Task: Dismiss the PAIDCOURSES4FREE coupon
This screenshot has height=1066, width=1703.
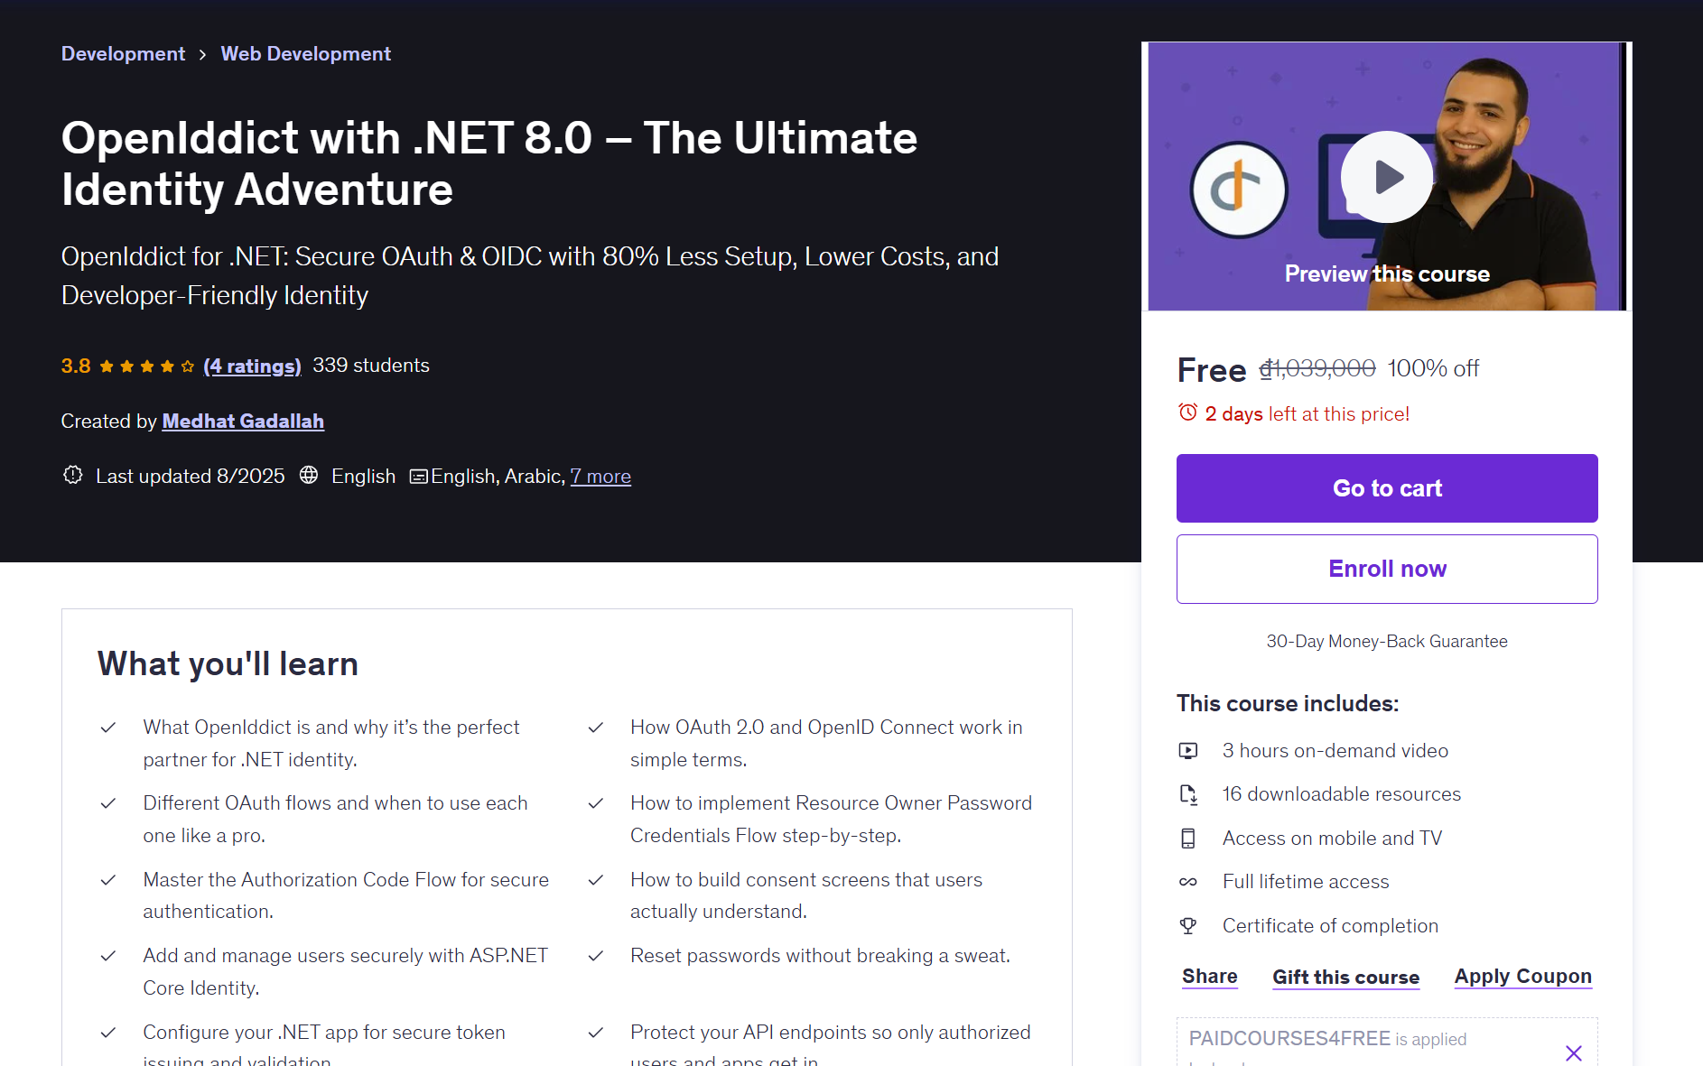Action: (1574, 1052)
